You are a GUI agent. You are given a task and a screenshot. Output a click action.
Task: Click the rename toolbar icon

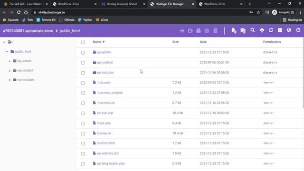tap(207, 30)
